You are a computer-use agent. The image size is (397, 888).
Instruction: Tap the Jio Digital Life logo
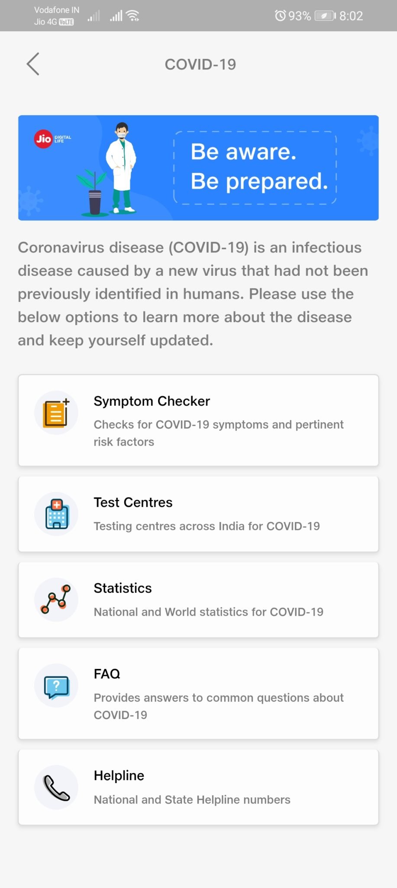point(52,139)
